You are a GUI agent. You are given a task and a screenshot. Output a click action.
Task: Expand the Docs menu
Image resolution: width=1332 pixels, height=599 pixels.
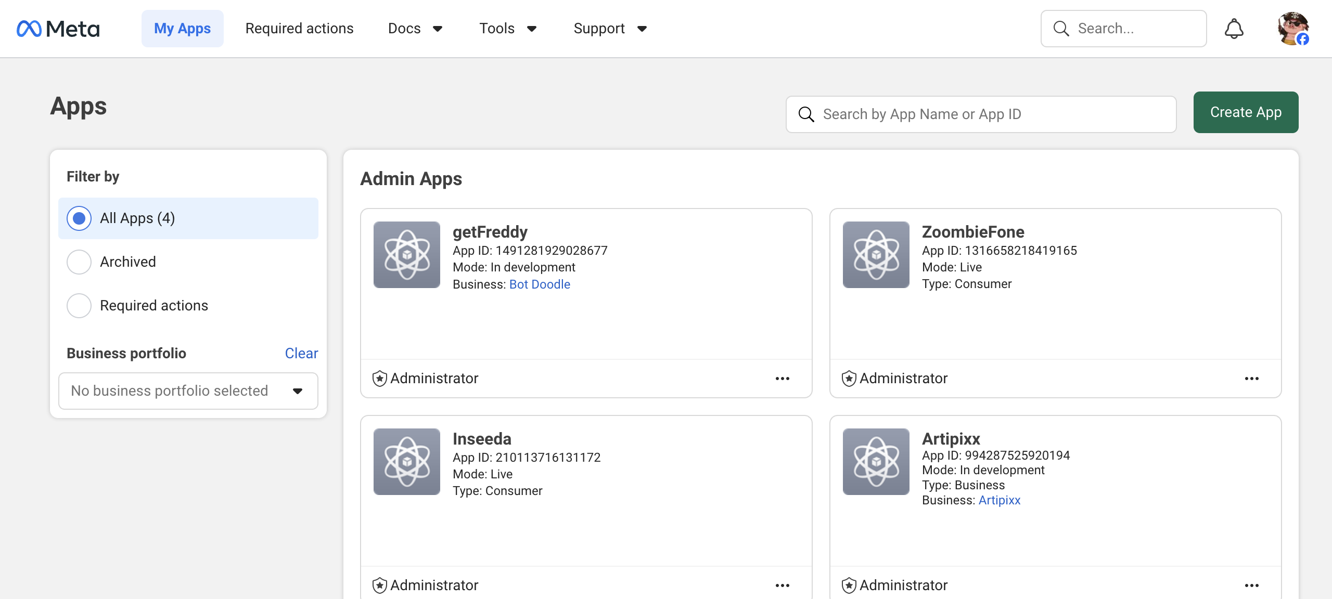click(415, 29)
